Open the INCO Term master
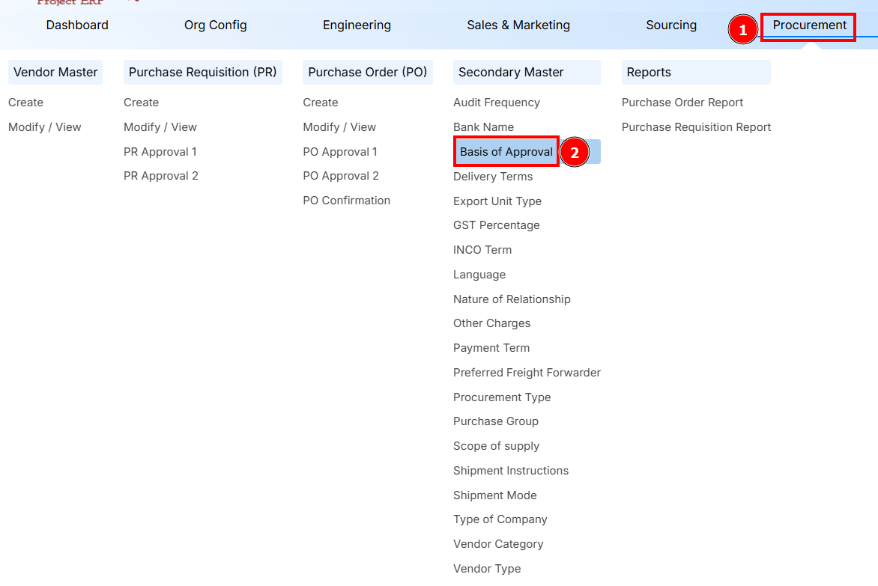This screenshot has width=878, height=586. click(482, 250)
